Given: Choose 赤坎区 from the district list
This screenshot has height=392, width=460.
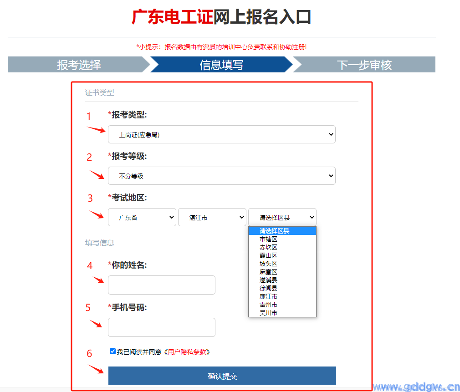Looking at the screenshot, I should tap(282, 247).
